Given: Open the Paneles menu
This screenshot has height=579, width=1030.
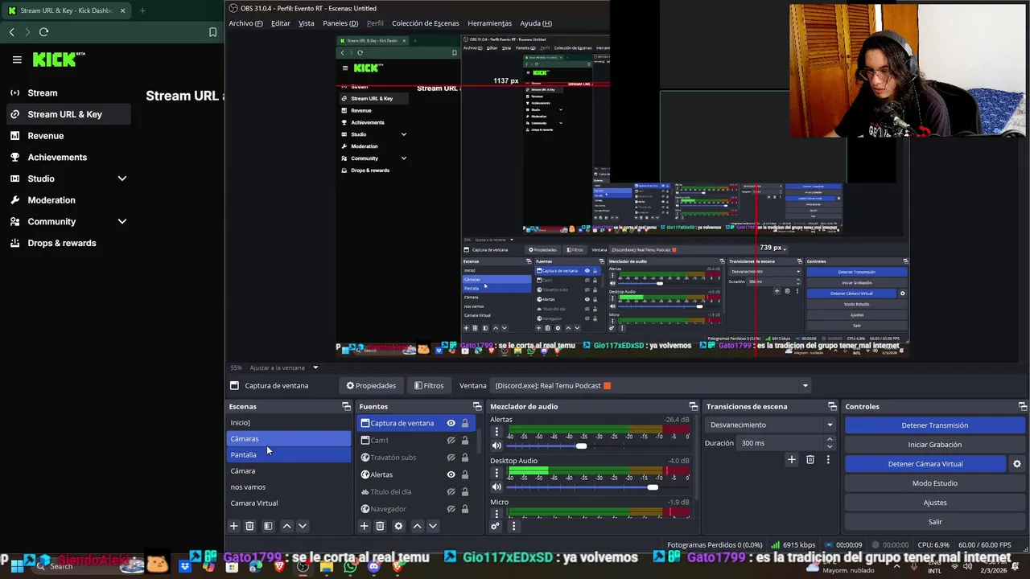Looking at the screenshot, I should 340,23.
